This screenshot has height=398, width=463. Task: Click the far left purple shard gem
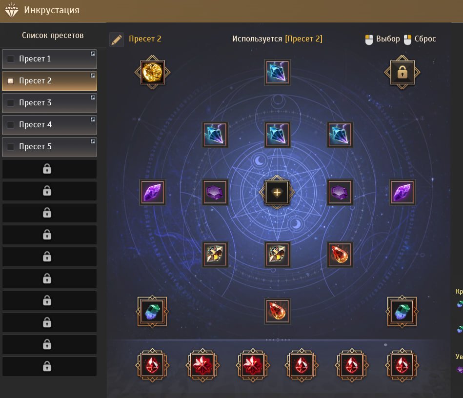click(152, 192)
